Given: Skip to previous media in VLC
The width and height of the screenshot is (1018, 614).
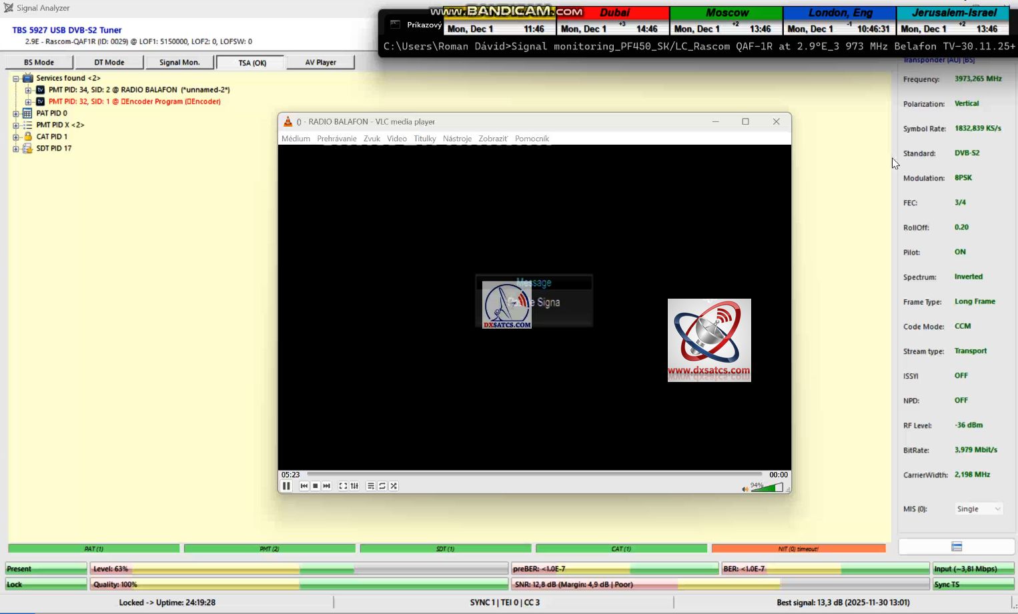Looking at the screenshot, I should (304, 486).
